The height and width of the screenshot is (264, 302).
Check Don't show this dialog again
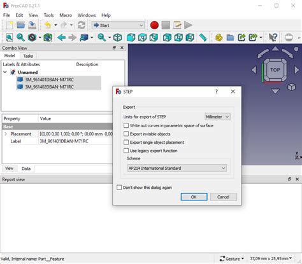(x=119, y=188)
